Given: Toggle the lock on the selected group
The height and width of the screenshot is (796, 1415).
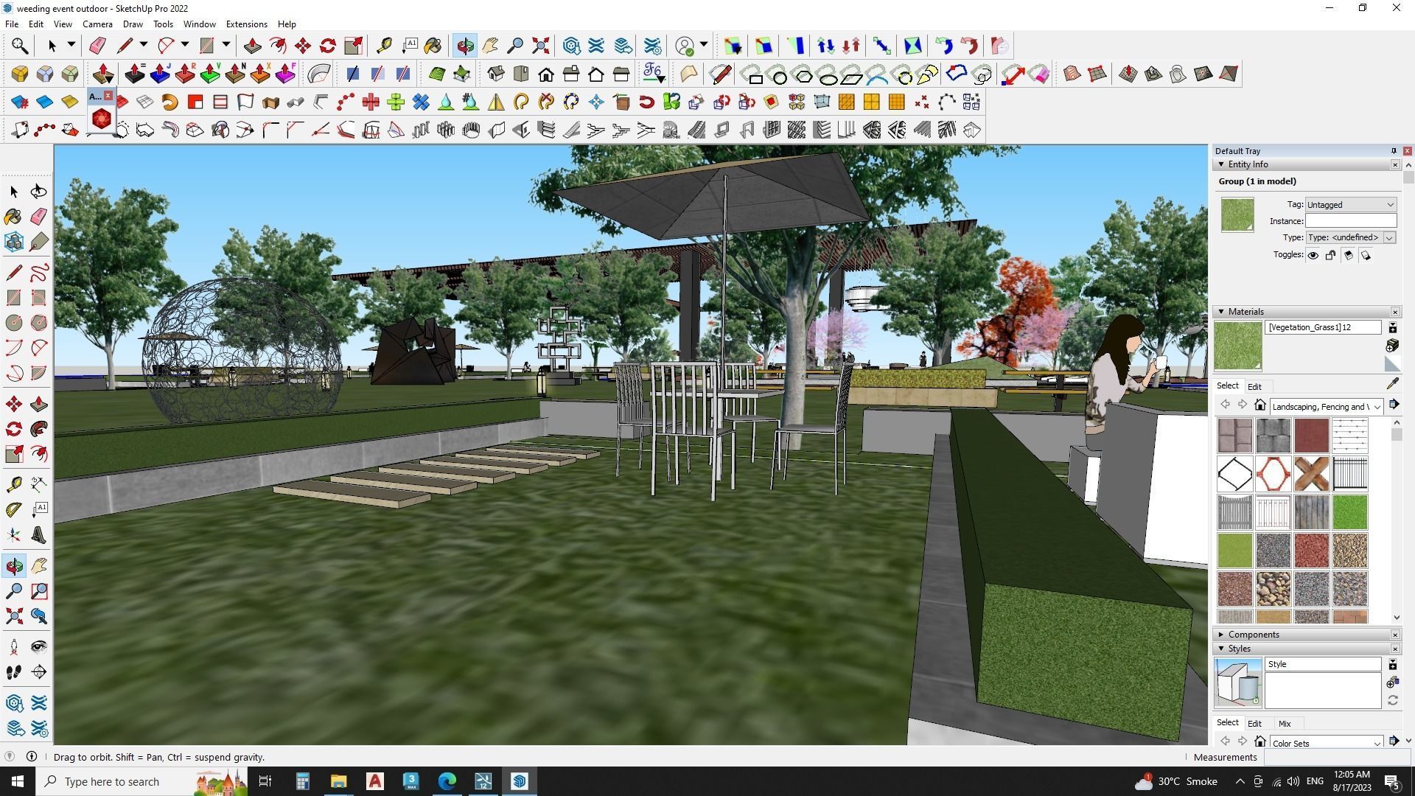Looking at the screenshot, I should coord(1330,255).
